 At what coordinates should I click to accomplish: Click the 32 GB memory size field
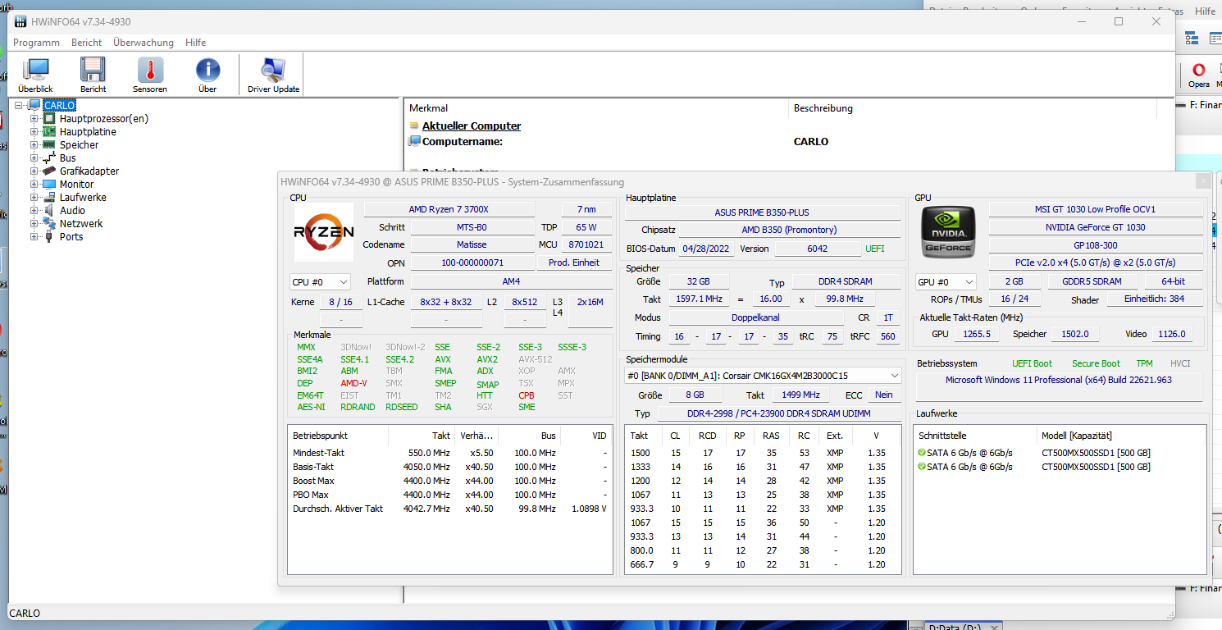pyautogui.click(x=699, y=281)
